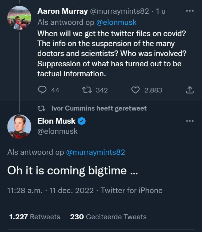202x232 pixels.
Task: Open the @murraymints82 reply link
Action: 95,152
